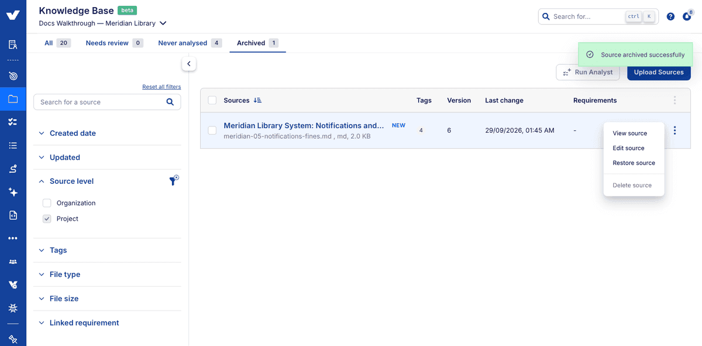Screen dimensions: 702x346
Task: Click the Requirements column header
Action: point(595,100)
